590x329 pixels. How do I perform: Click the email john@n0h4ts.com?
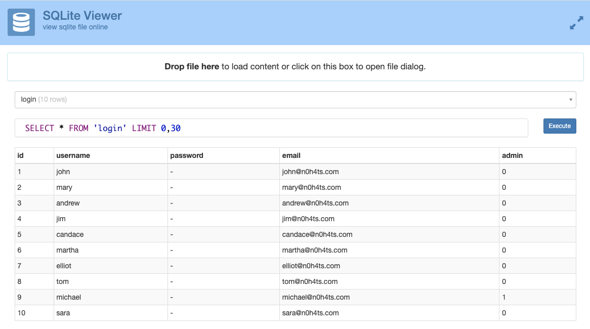310,172
